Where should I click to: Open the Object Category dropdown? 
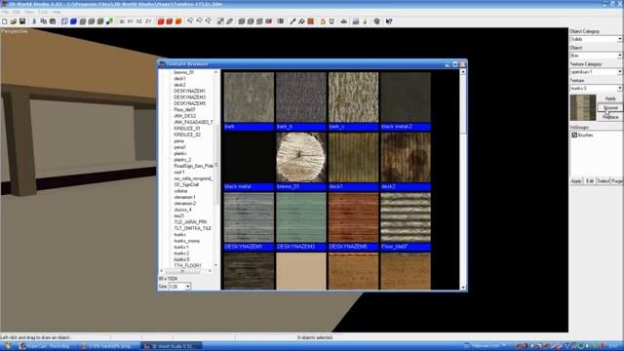(x=596, y=39)
